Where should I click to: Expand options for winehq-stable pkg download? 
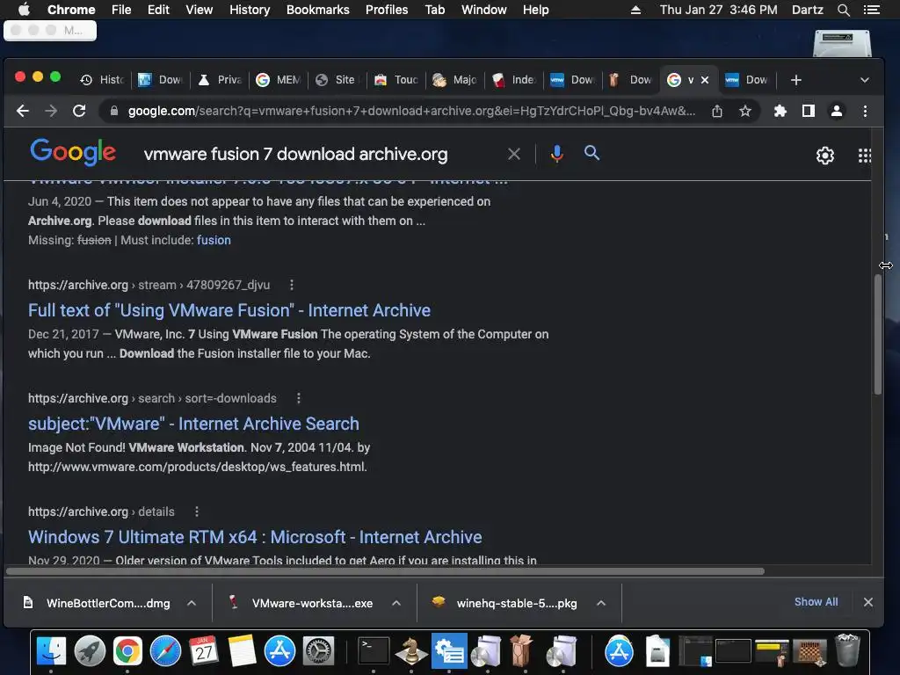(x=601, y=603)
